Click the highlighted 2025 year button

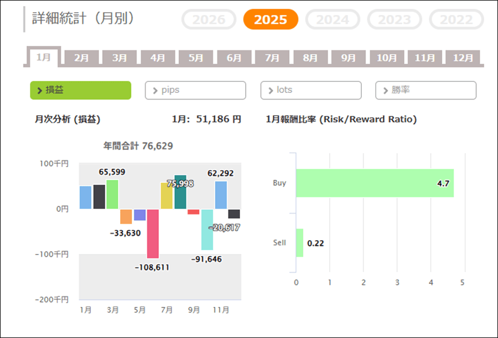[x=271, y=20]
